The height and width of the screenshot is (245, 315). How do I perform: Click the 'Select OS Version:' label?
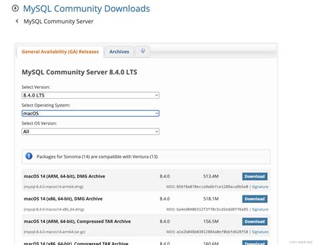tap(39, 123)
